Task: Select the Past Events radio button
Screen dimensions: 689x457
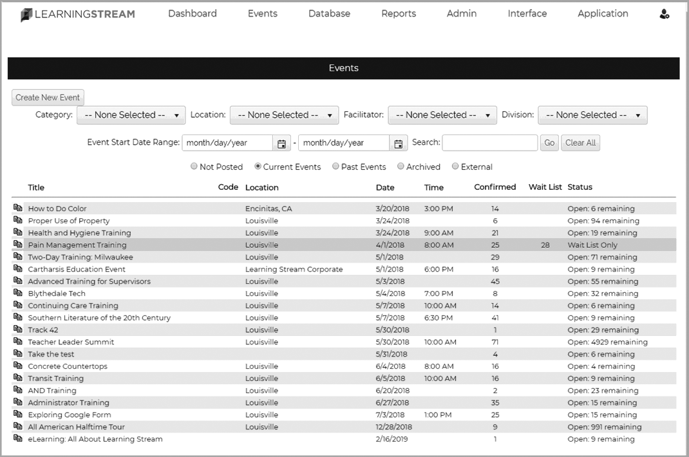Action: coord(335,166)
